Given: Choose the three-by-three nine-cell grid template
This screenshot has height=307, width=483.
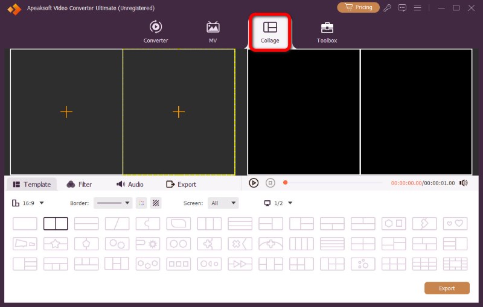Looking at the screenshot, I should (424, 264).
